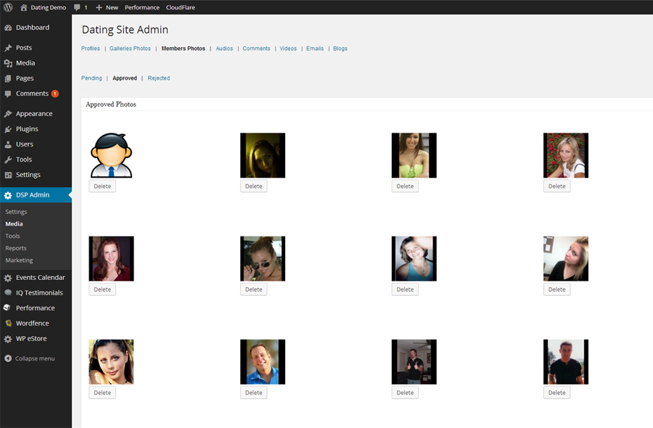Show Rejected photos
This screenshot has width=653, height=428.
pyautogui.click(x=159, y=78)
